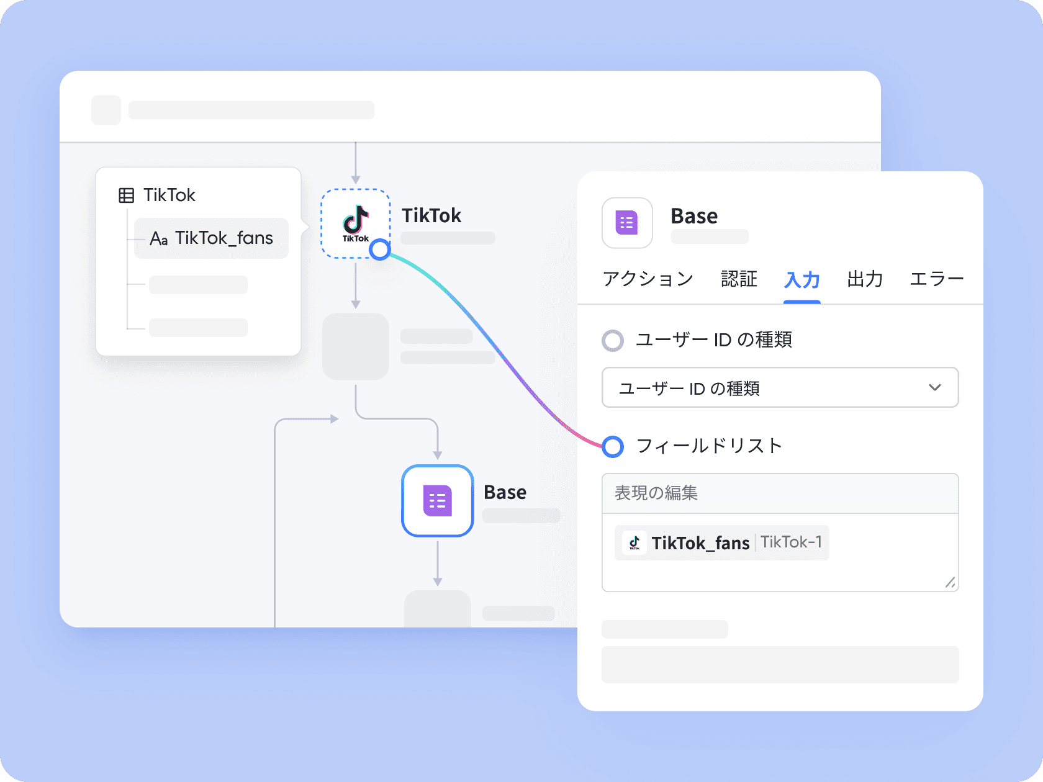Image resolution: width=1043 pixels, height=782 pixels.
Task: Click the resize handle of the expression box
Action: [950, 582]
